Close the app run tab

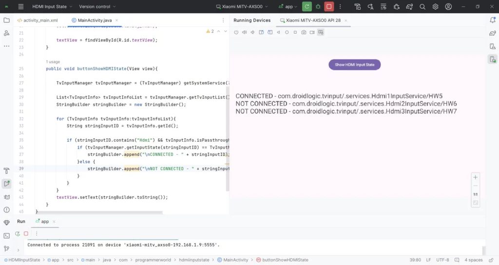(54, 222)
